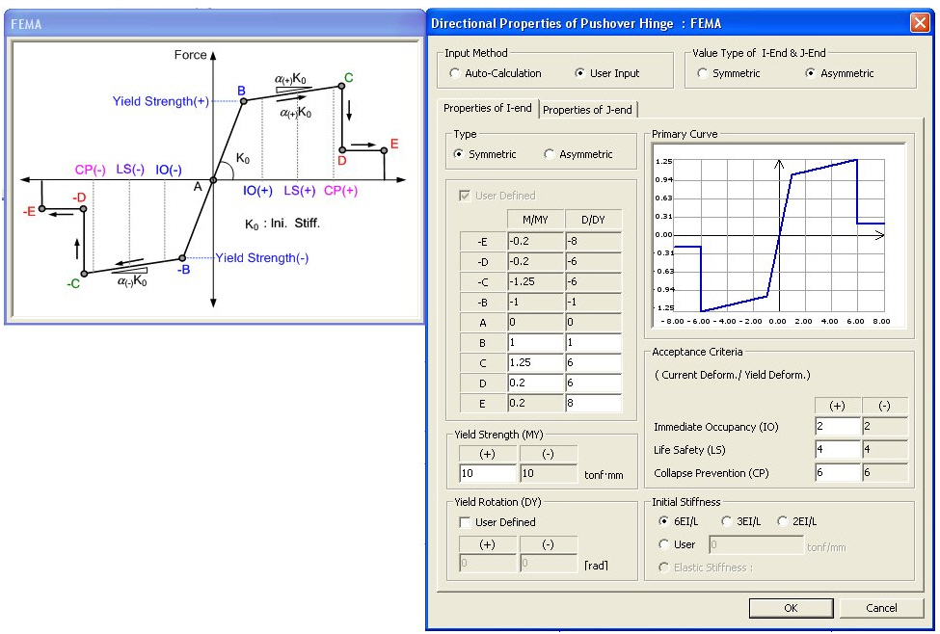Pick the Asymmetric value type option
The height and width of the screenshot is (634, 940).
[811, 73]
